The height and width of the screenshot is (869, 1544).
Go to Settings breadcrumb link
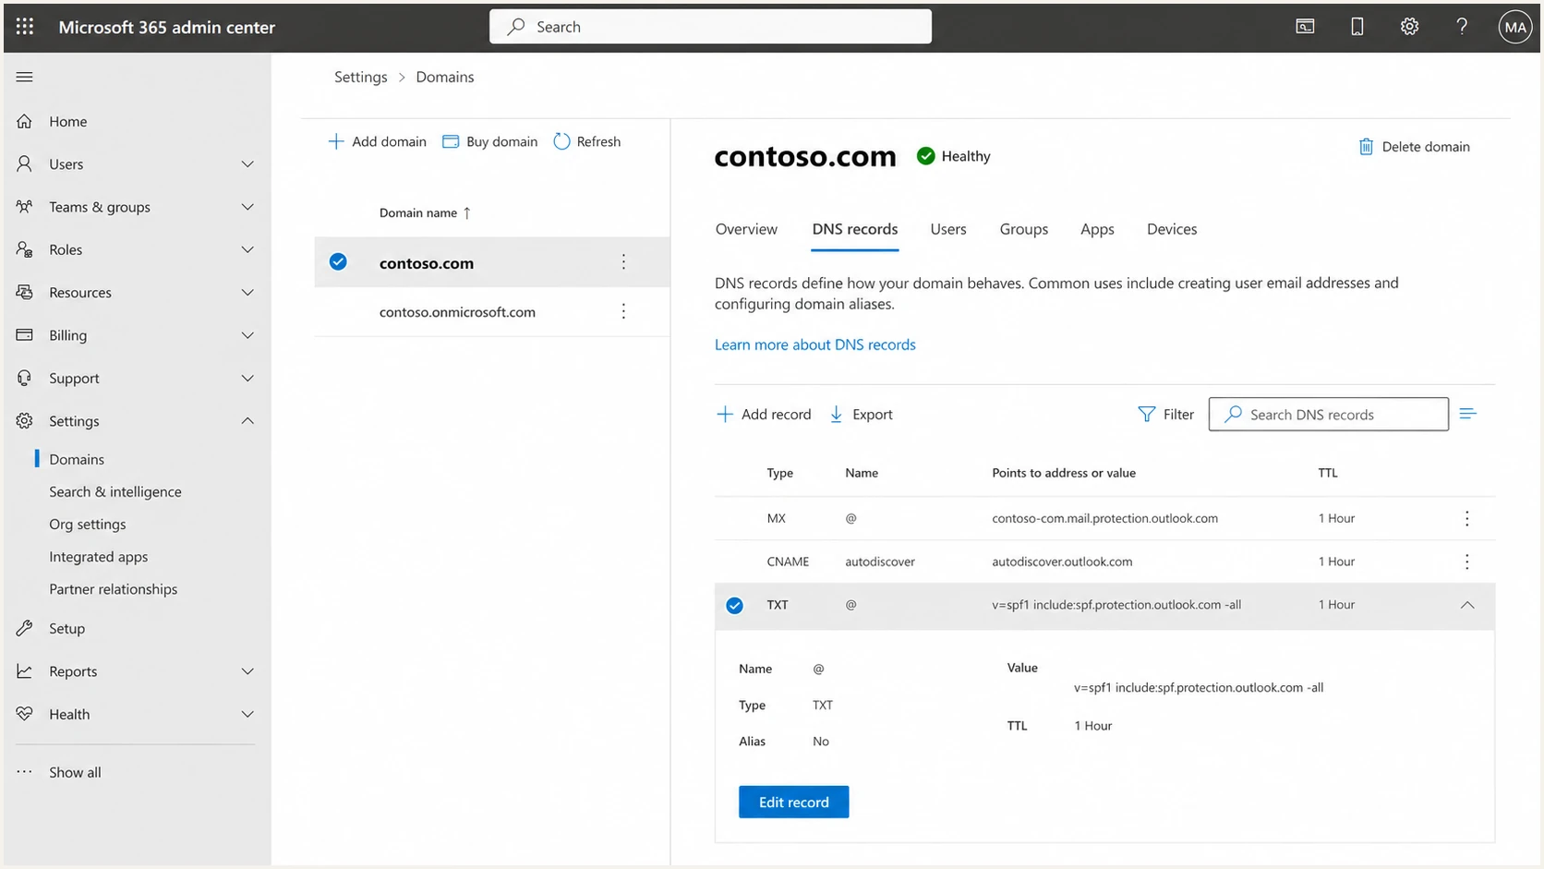tap(361, 77)
